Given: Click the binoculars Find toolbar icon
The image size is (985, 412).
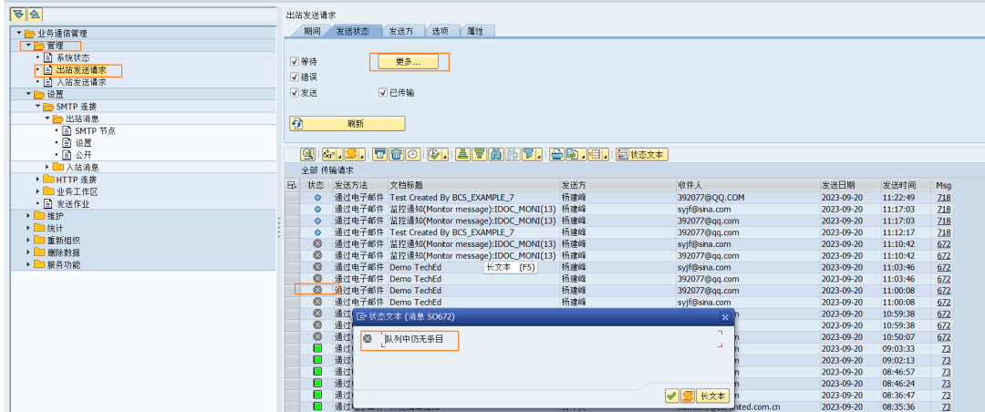Looking at the screenshot, I should (495, 155).
